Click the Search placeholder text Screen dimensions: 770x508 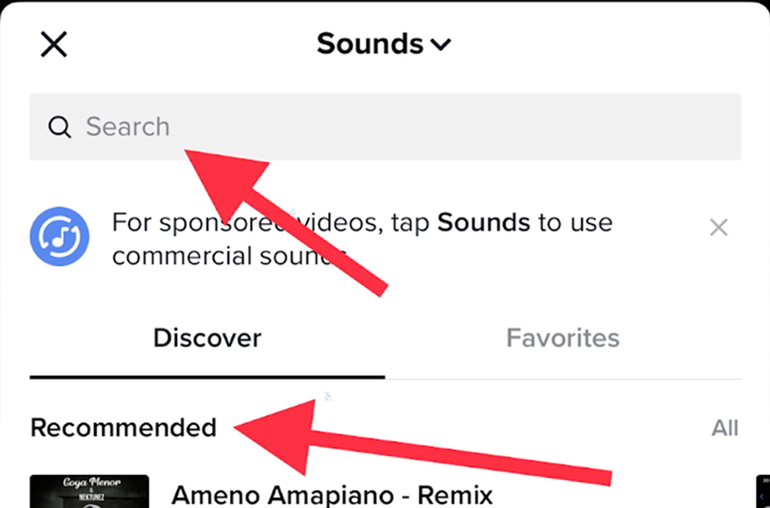point(128,127)
